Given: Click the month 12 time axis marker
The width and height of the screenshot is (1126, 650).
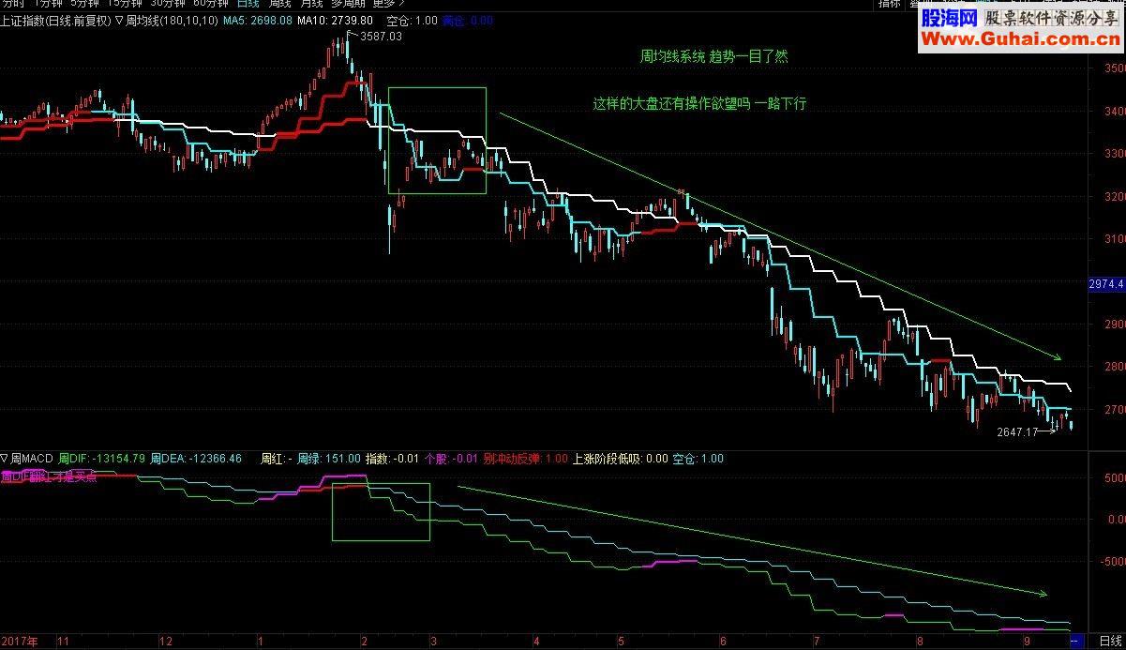Looking at the screenshot, I should pyautogui.click(x=167, y=642).
